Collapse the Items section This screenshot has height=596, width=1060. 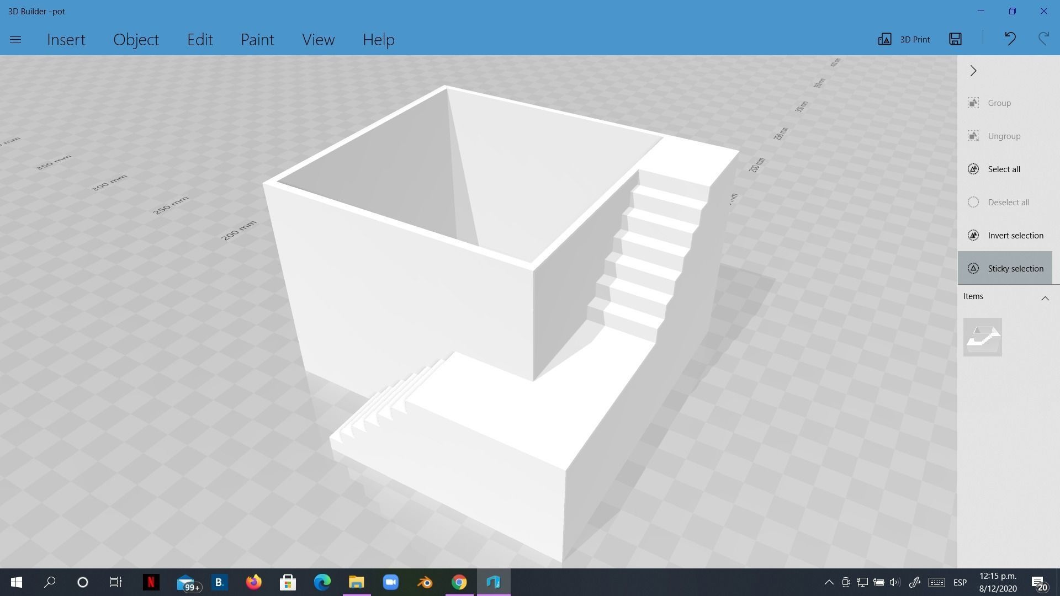[1045, 298]
